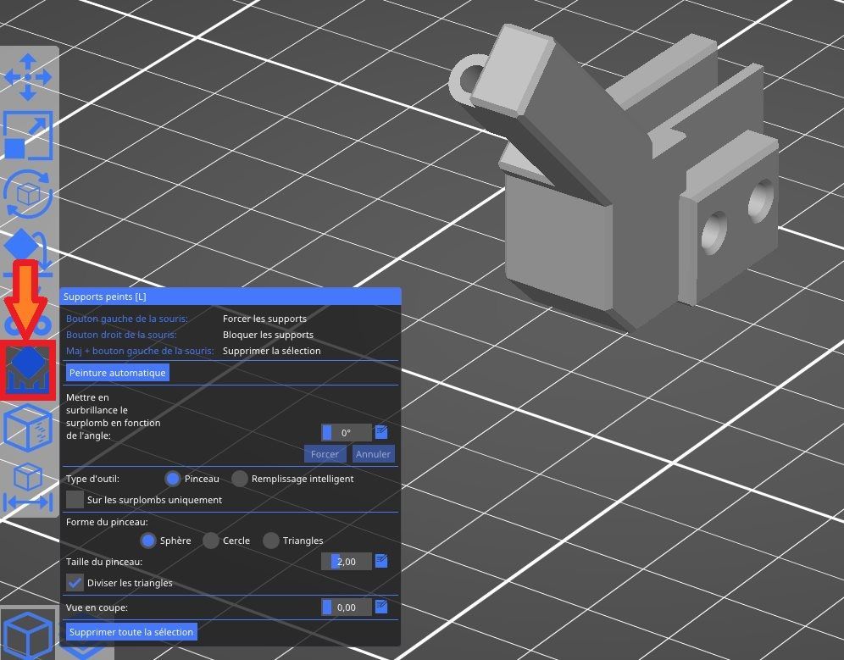Click the Vue en coupe slider showing 0,00
844x660 pixels.
pos(346,607)
